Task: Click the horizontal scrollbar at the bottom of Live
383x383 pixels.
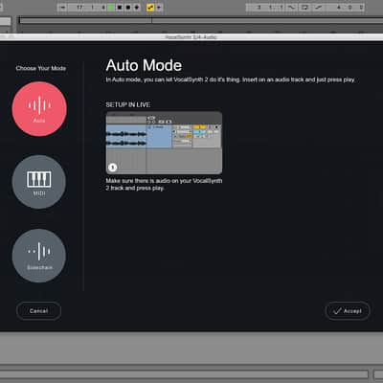Action: coord(184,374)
